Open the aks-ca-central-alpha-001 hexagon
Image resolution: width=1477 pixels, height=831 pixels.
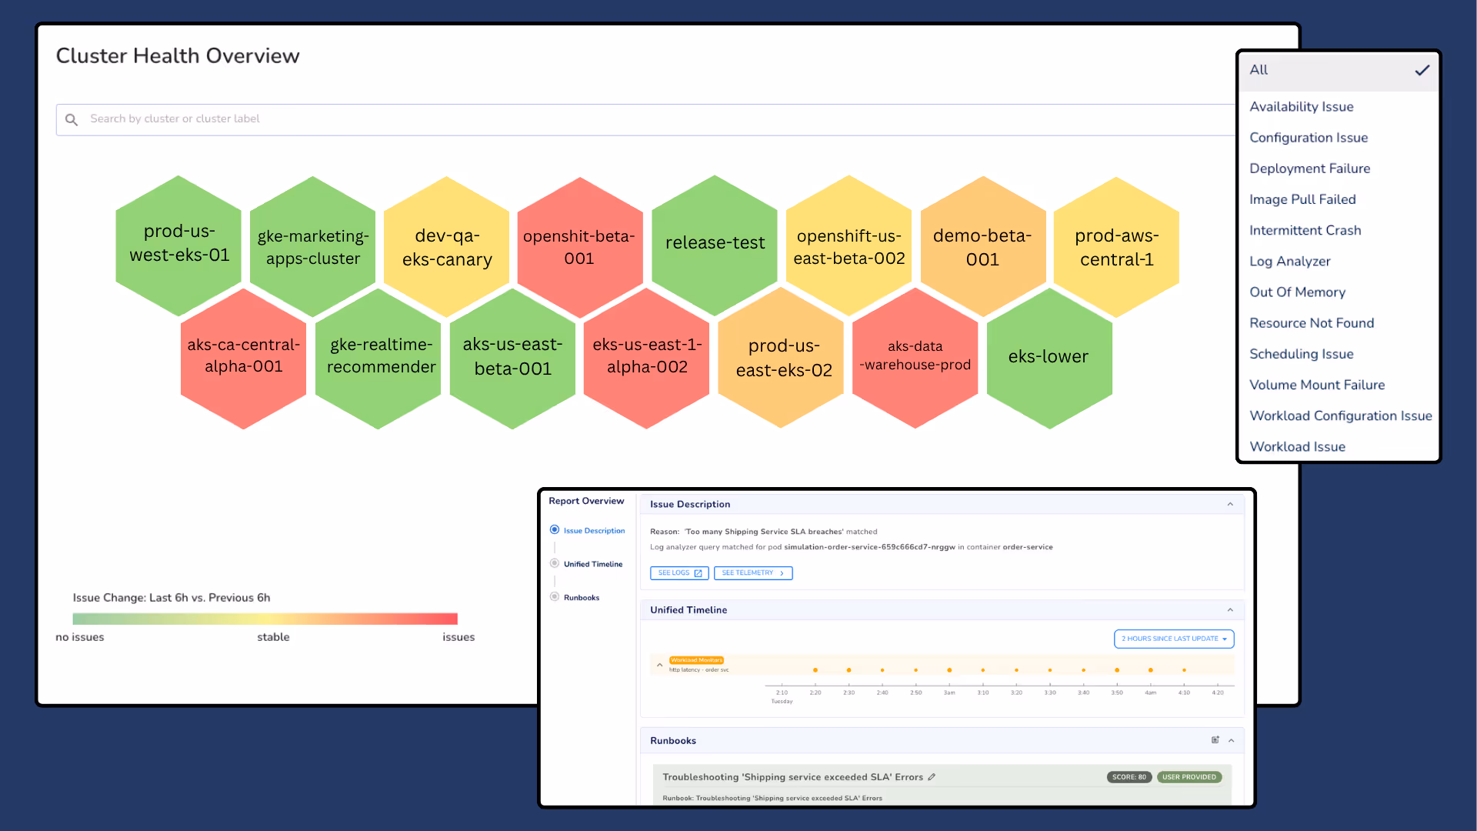click(x=244, y=358)
